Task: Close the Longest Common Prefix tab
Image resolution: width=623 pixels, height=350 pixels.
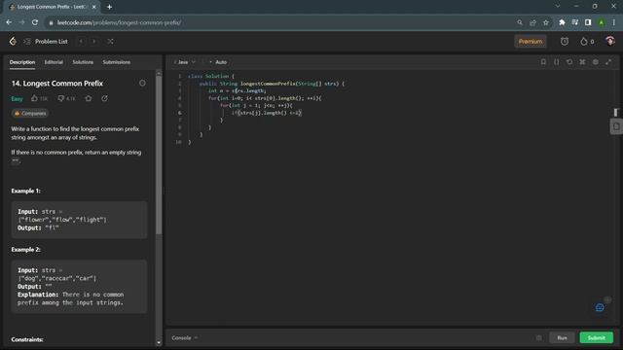Action: click(94, 7)
